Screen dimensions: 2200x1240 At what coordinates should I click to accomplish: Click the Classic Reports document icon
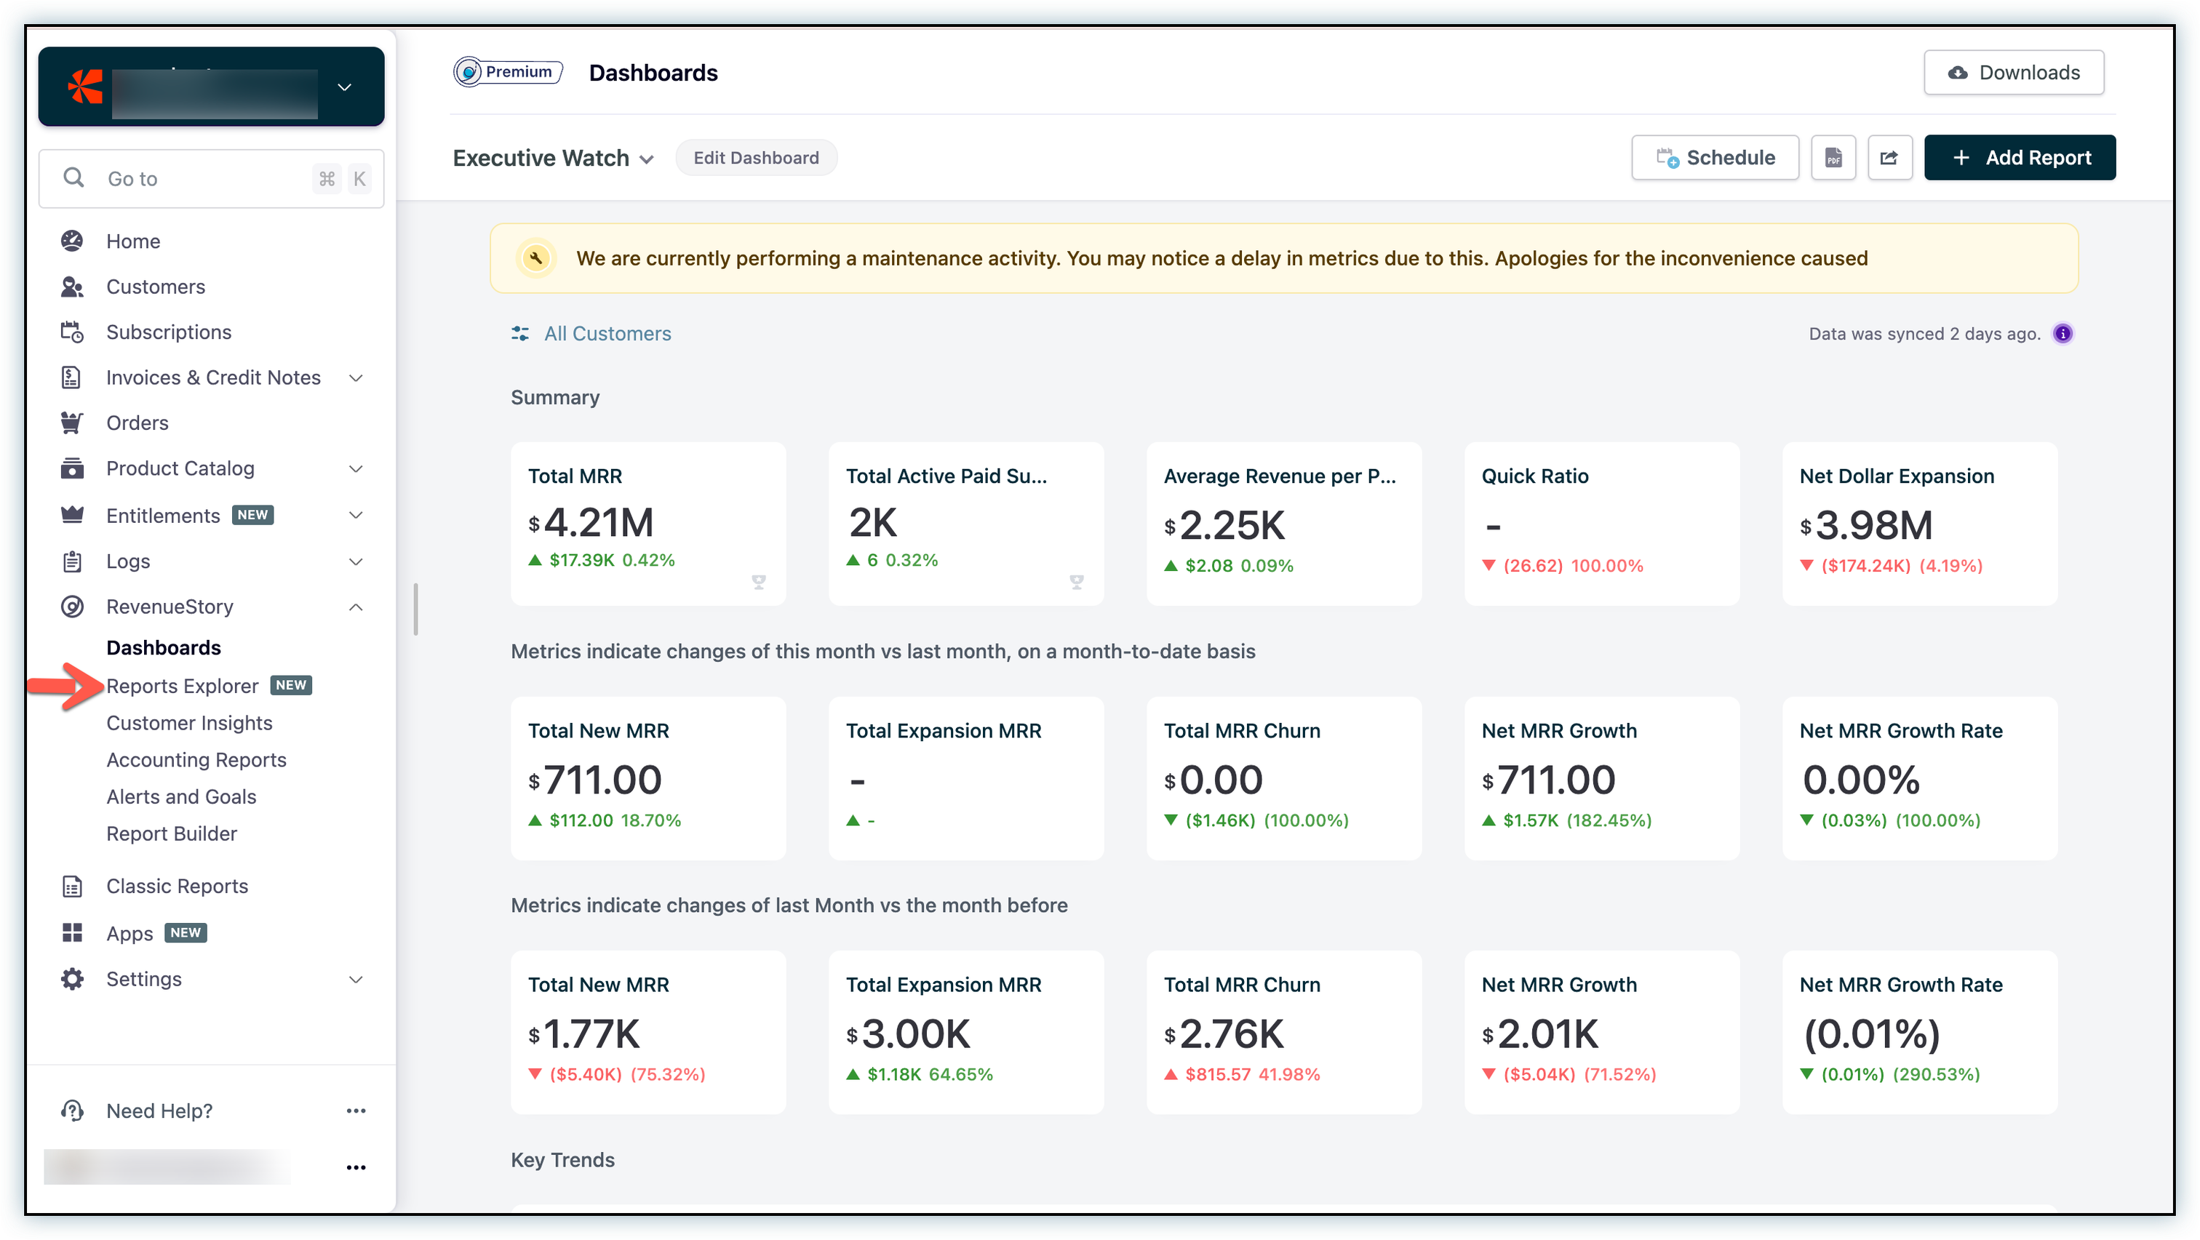click(x=72, y=886)
